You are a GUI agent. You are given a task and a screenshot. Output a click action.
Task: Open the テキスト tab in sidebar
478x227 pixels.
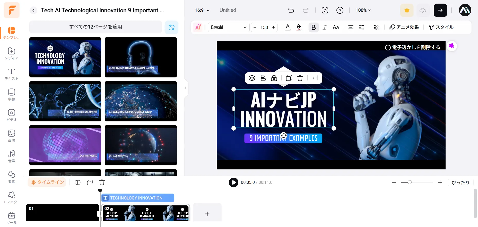coord(12,74)
